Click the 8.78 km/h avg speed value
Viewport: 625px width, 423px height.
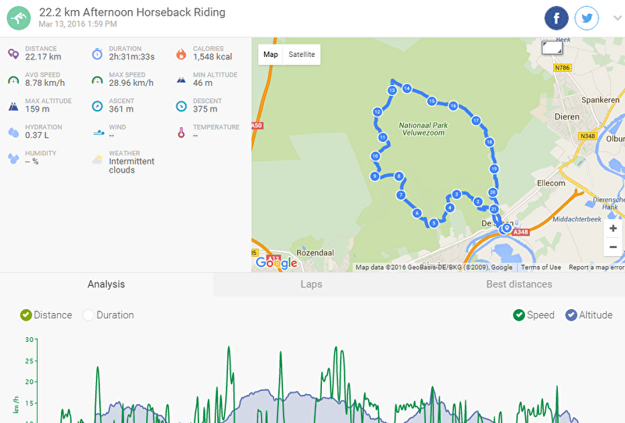45,83
